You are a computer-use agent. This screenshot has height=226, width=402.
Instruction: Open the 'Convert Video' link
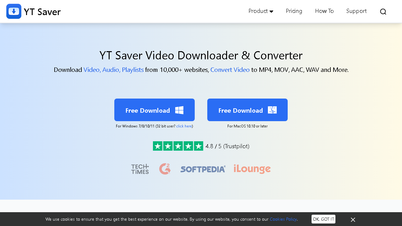tap(230, 70)
